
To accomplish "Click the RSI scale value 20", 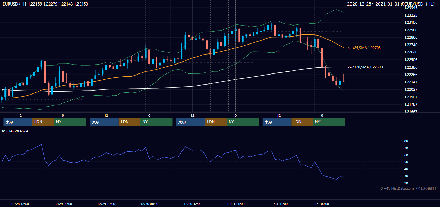I will (406, 183).
